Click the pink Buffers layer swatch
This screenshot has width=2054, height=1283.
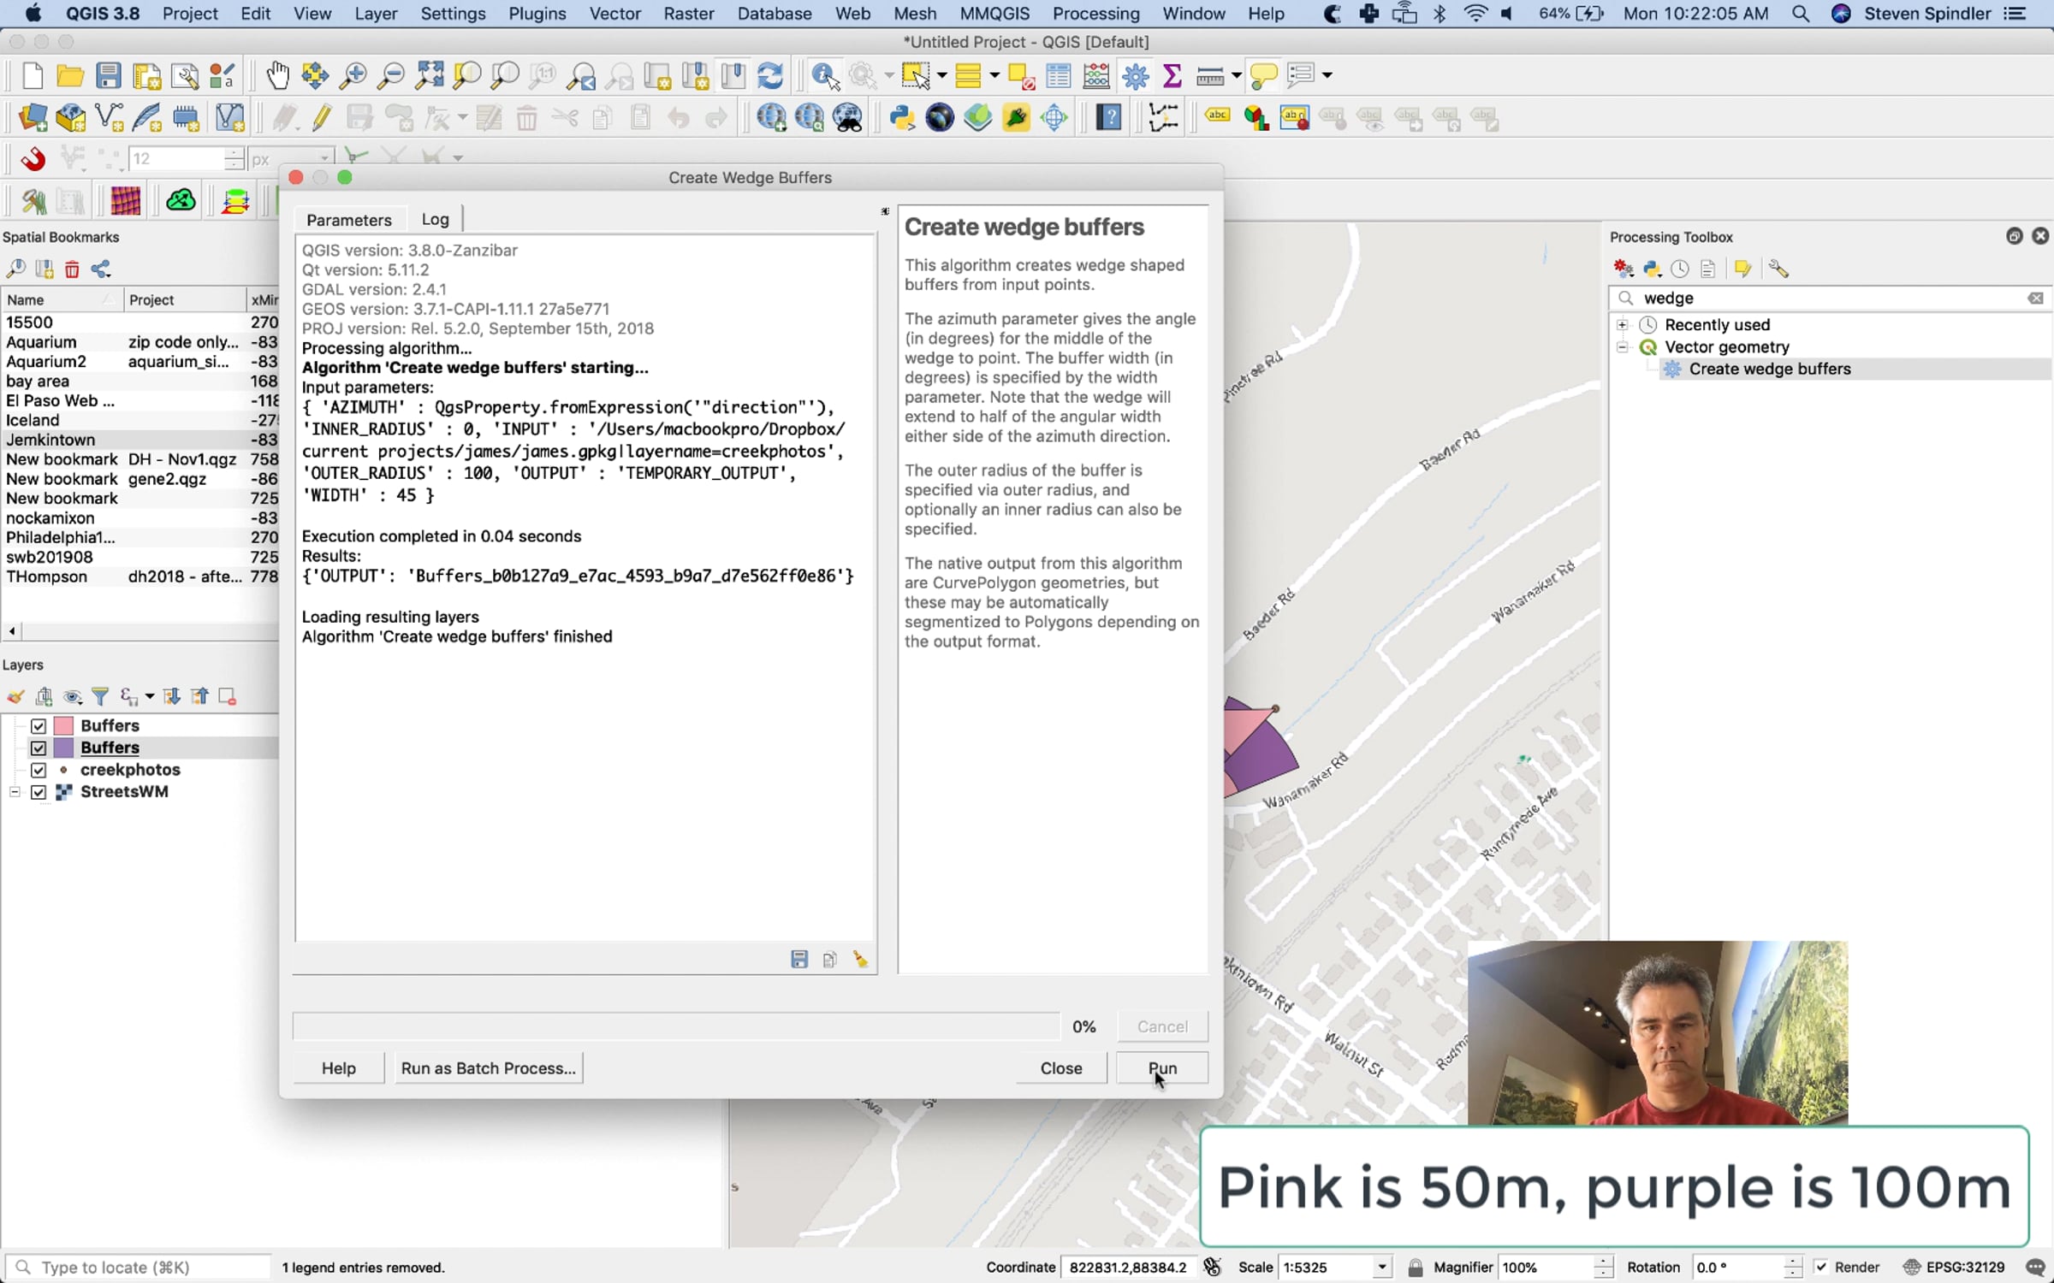[63, 726]
